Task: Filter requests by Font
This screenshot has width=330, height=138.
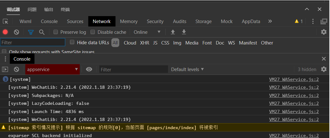Action: 207,43
